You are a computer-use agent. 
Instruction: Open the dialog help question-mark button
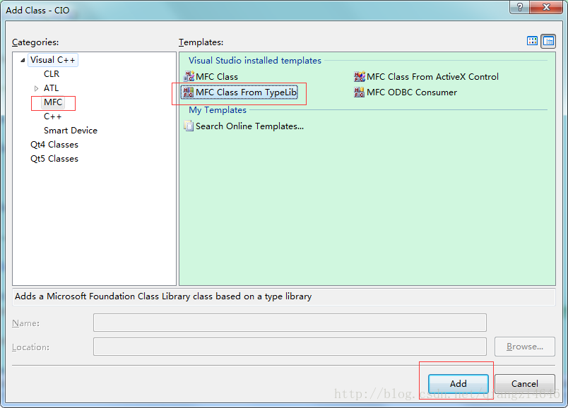(x=520, y=7)
